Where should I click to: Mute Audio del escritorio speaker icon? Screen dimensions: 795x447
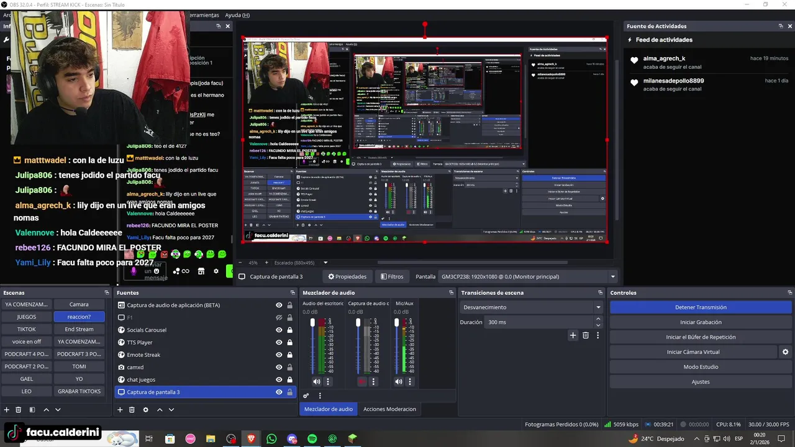[x=317, y=382]
